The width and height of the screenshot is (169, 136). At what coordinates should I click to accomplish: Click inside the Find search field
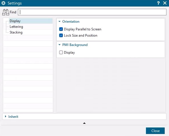[x=92, y=12]
